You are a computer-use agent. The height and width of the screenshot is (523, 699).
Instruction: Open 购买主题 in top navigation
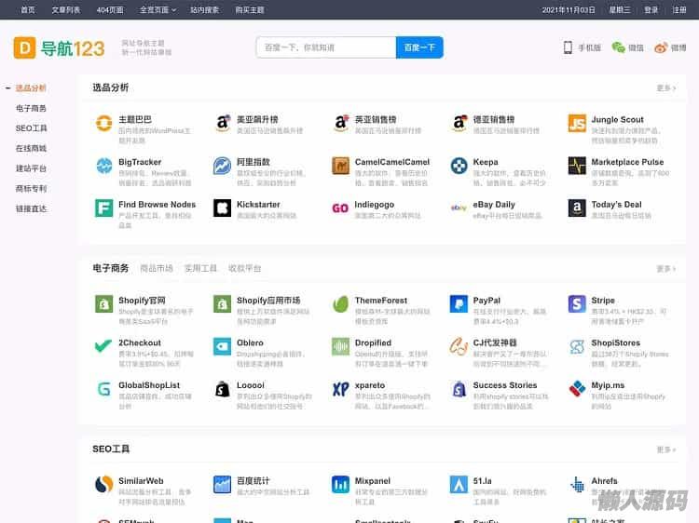[250, 10]
